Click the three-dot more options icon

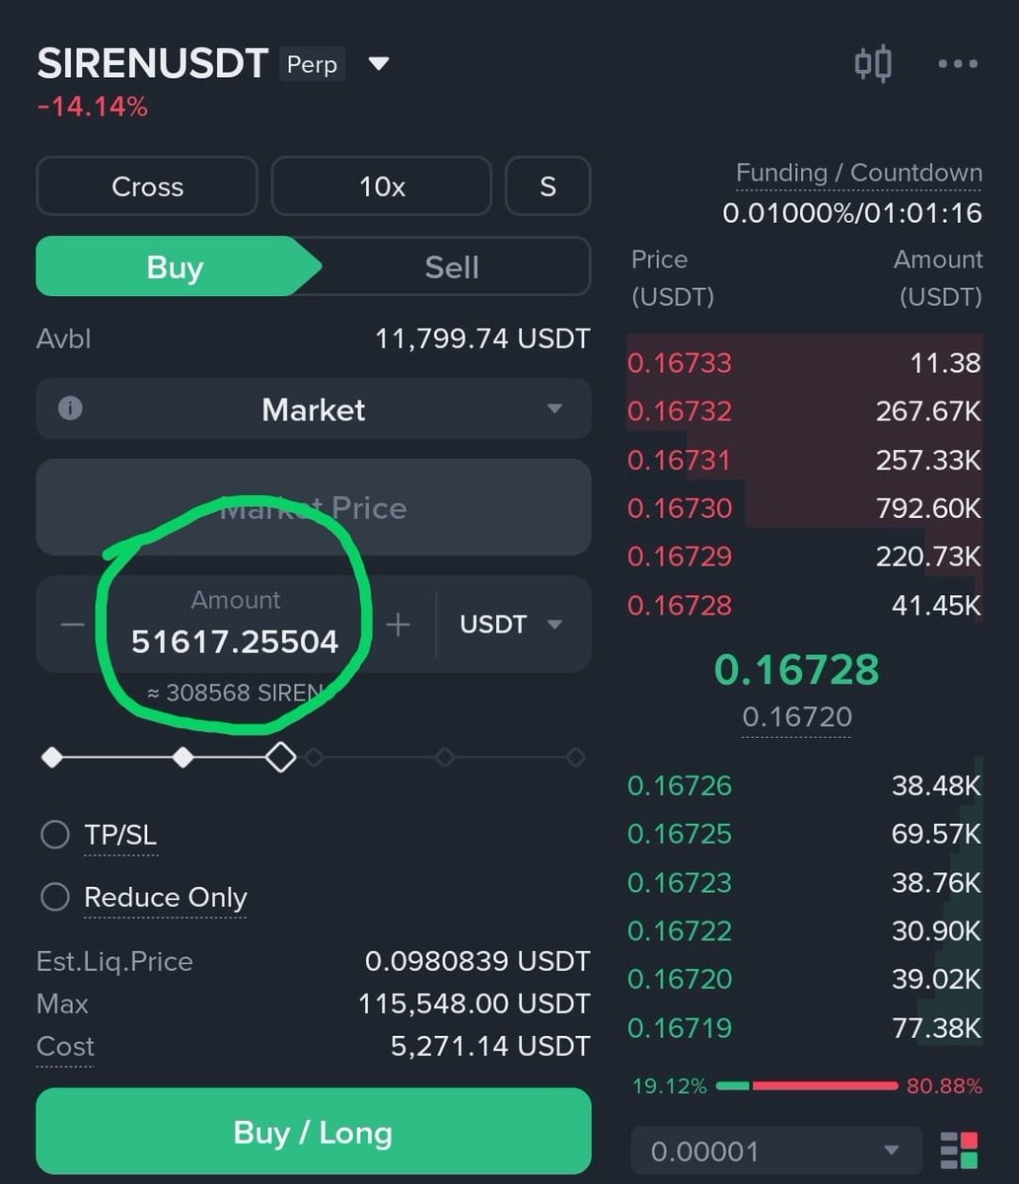click(x=956, y=64)
